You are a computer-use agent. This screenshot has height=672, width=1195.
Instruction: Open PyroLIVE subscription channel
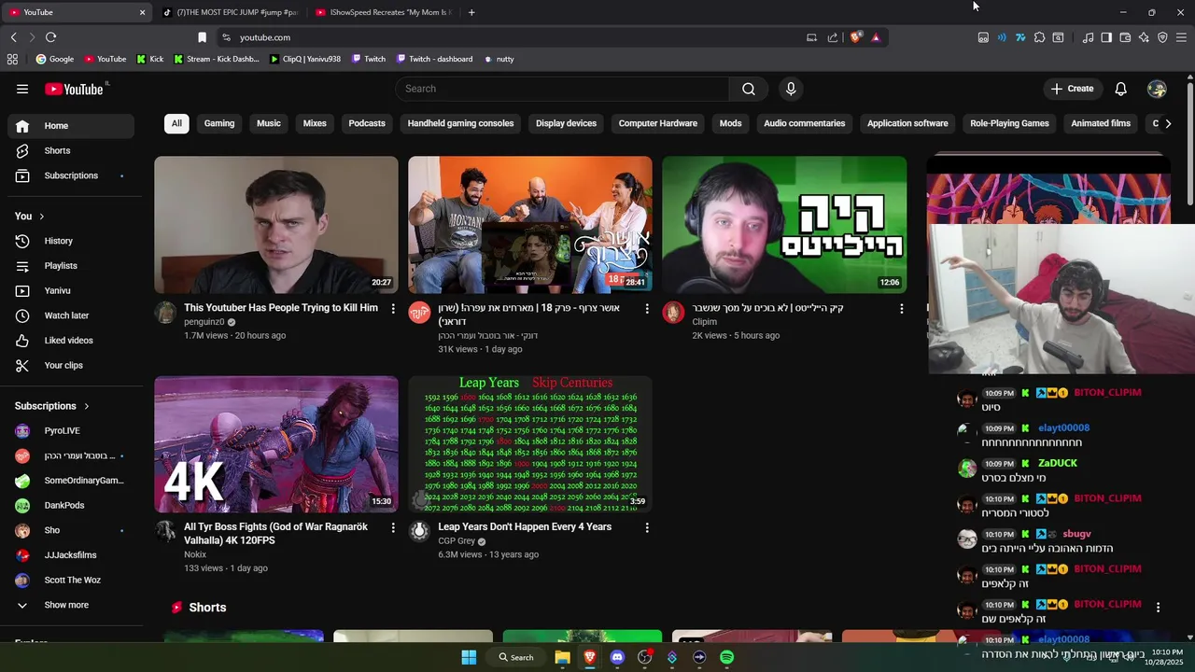71,430
